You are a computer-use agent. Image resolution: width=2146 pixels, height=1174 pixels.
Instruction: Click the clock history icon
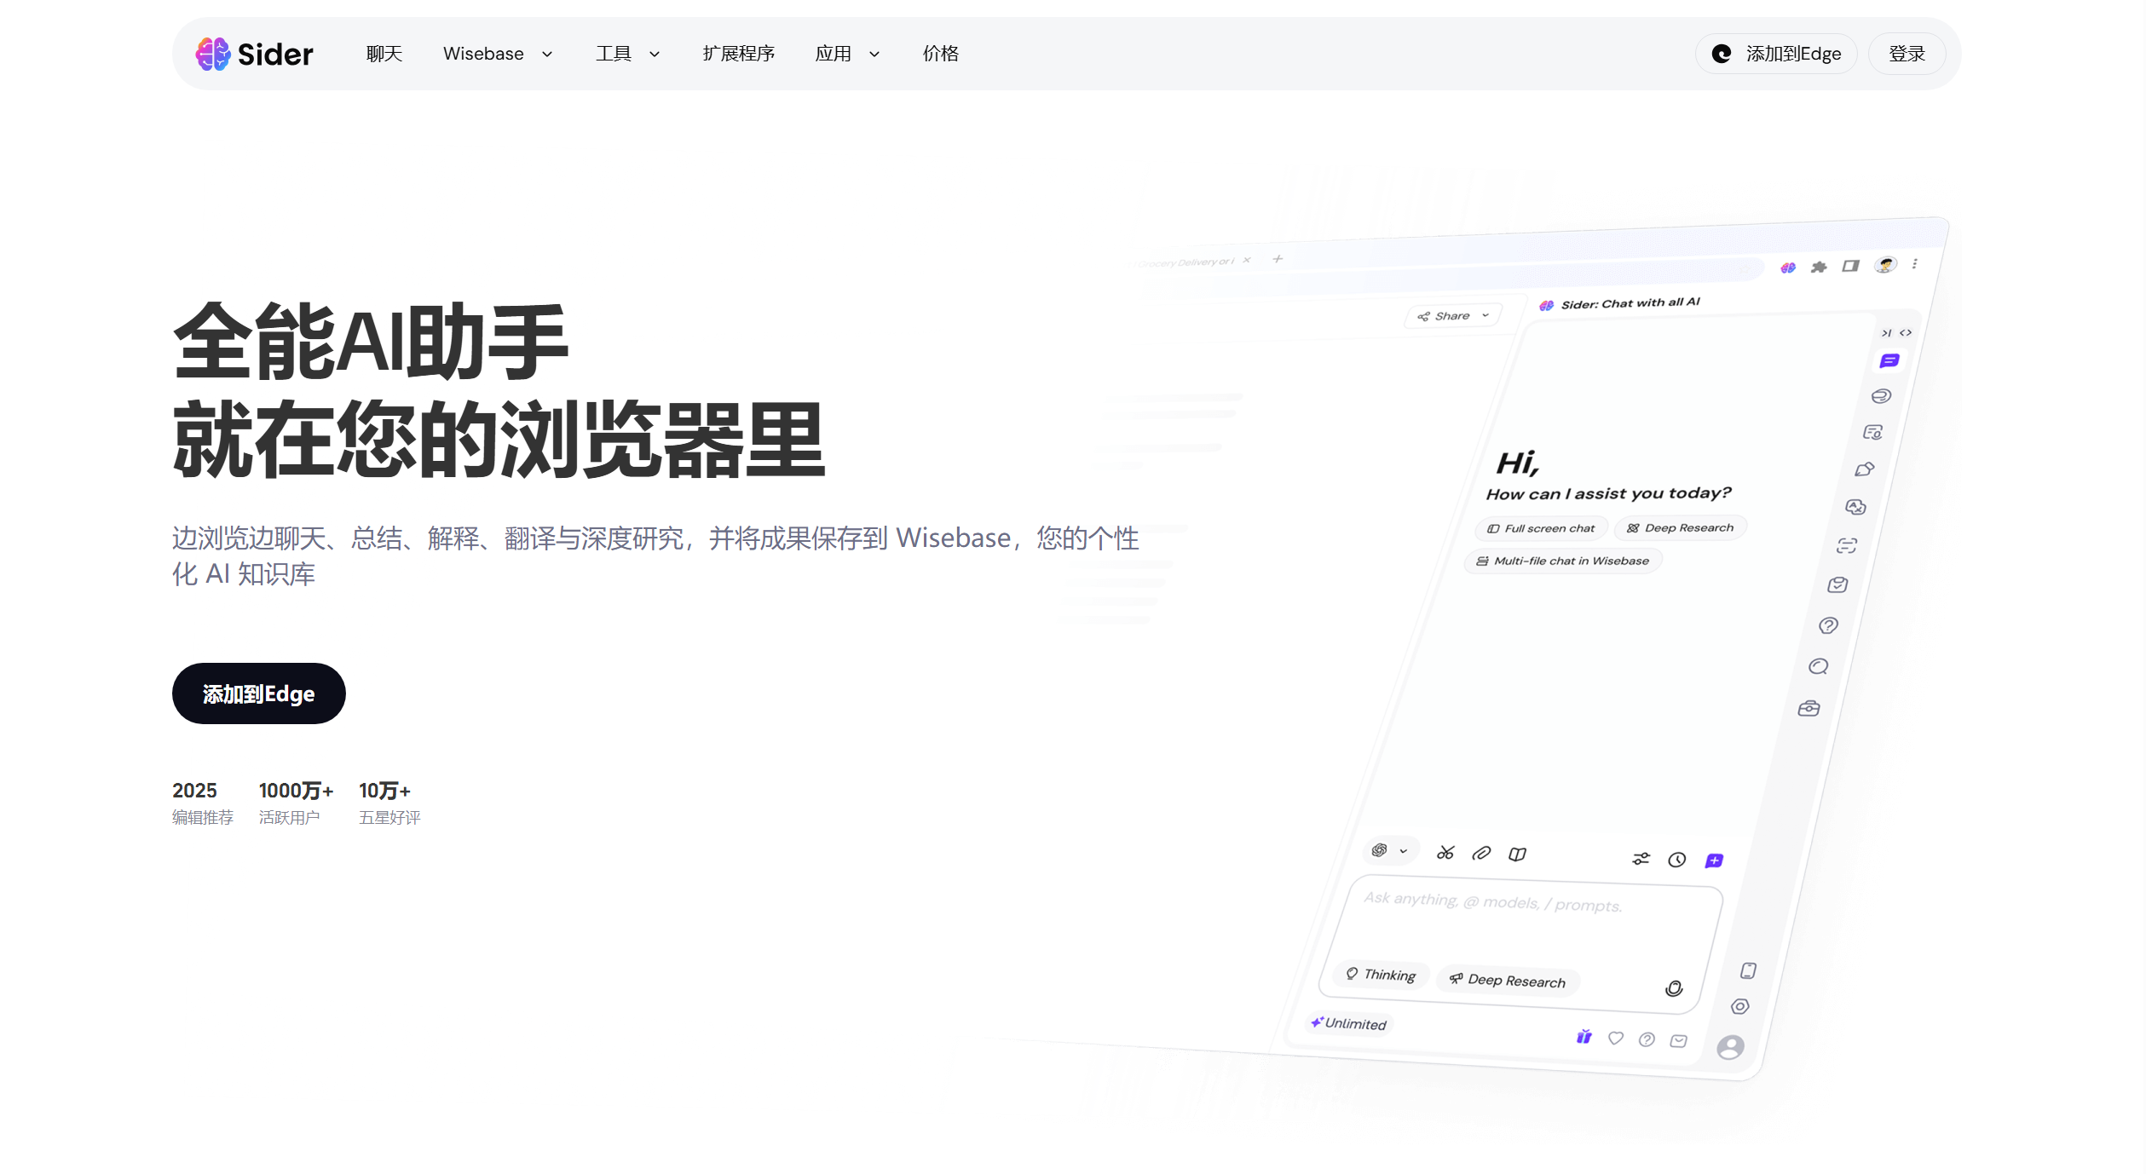click(x=1676, y=860)
